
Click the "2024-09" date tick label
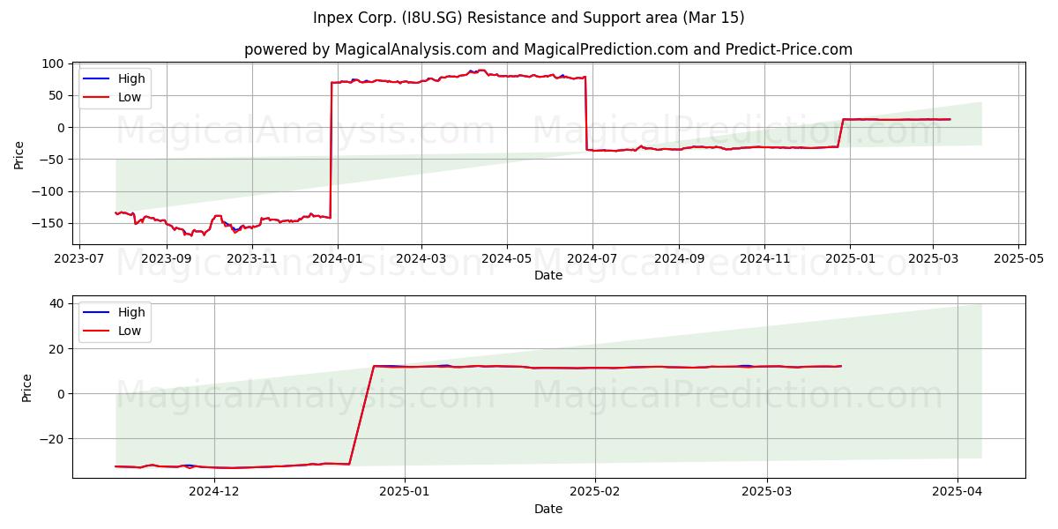678,259
